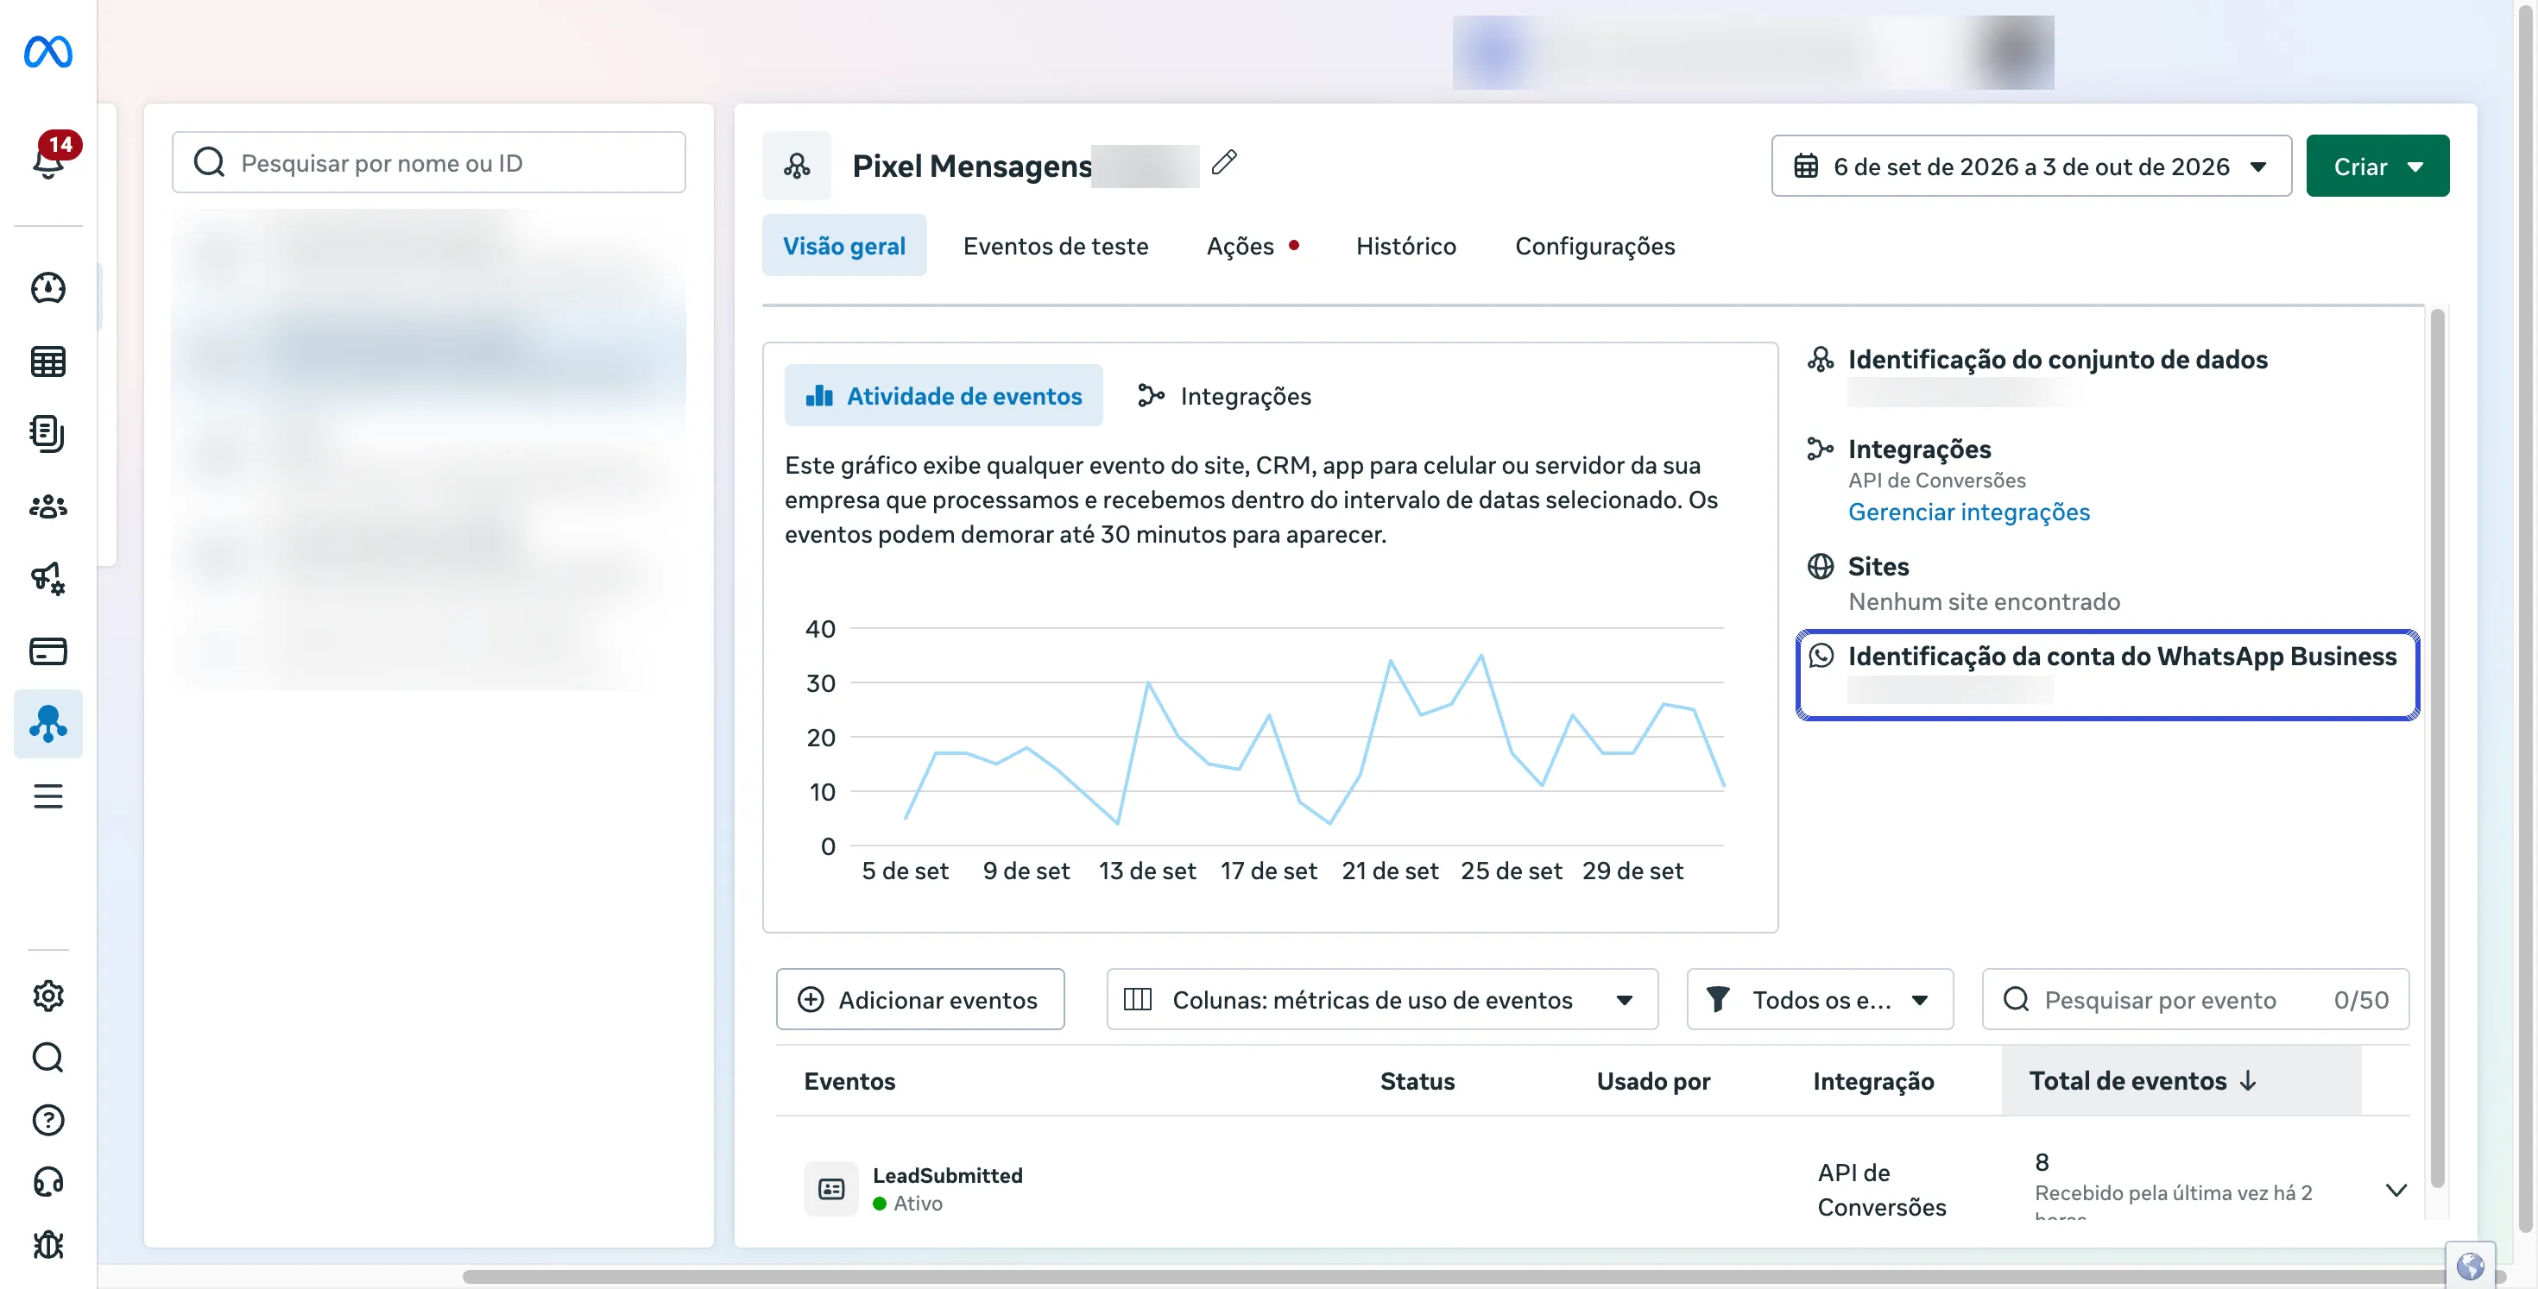Switch to the Histórico tab
This screenshot has width=2538, height=1289.
coord(1405,245)
